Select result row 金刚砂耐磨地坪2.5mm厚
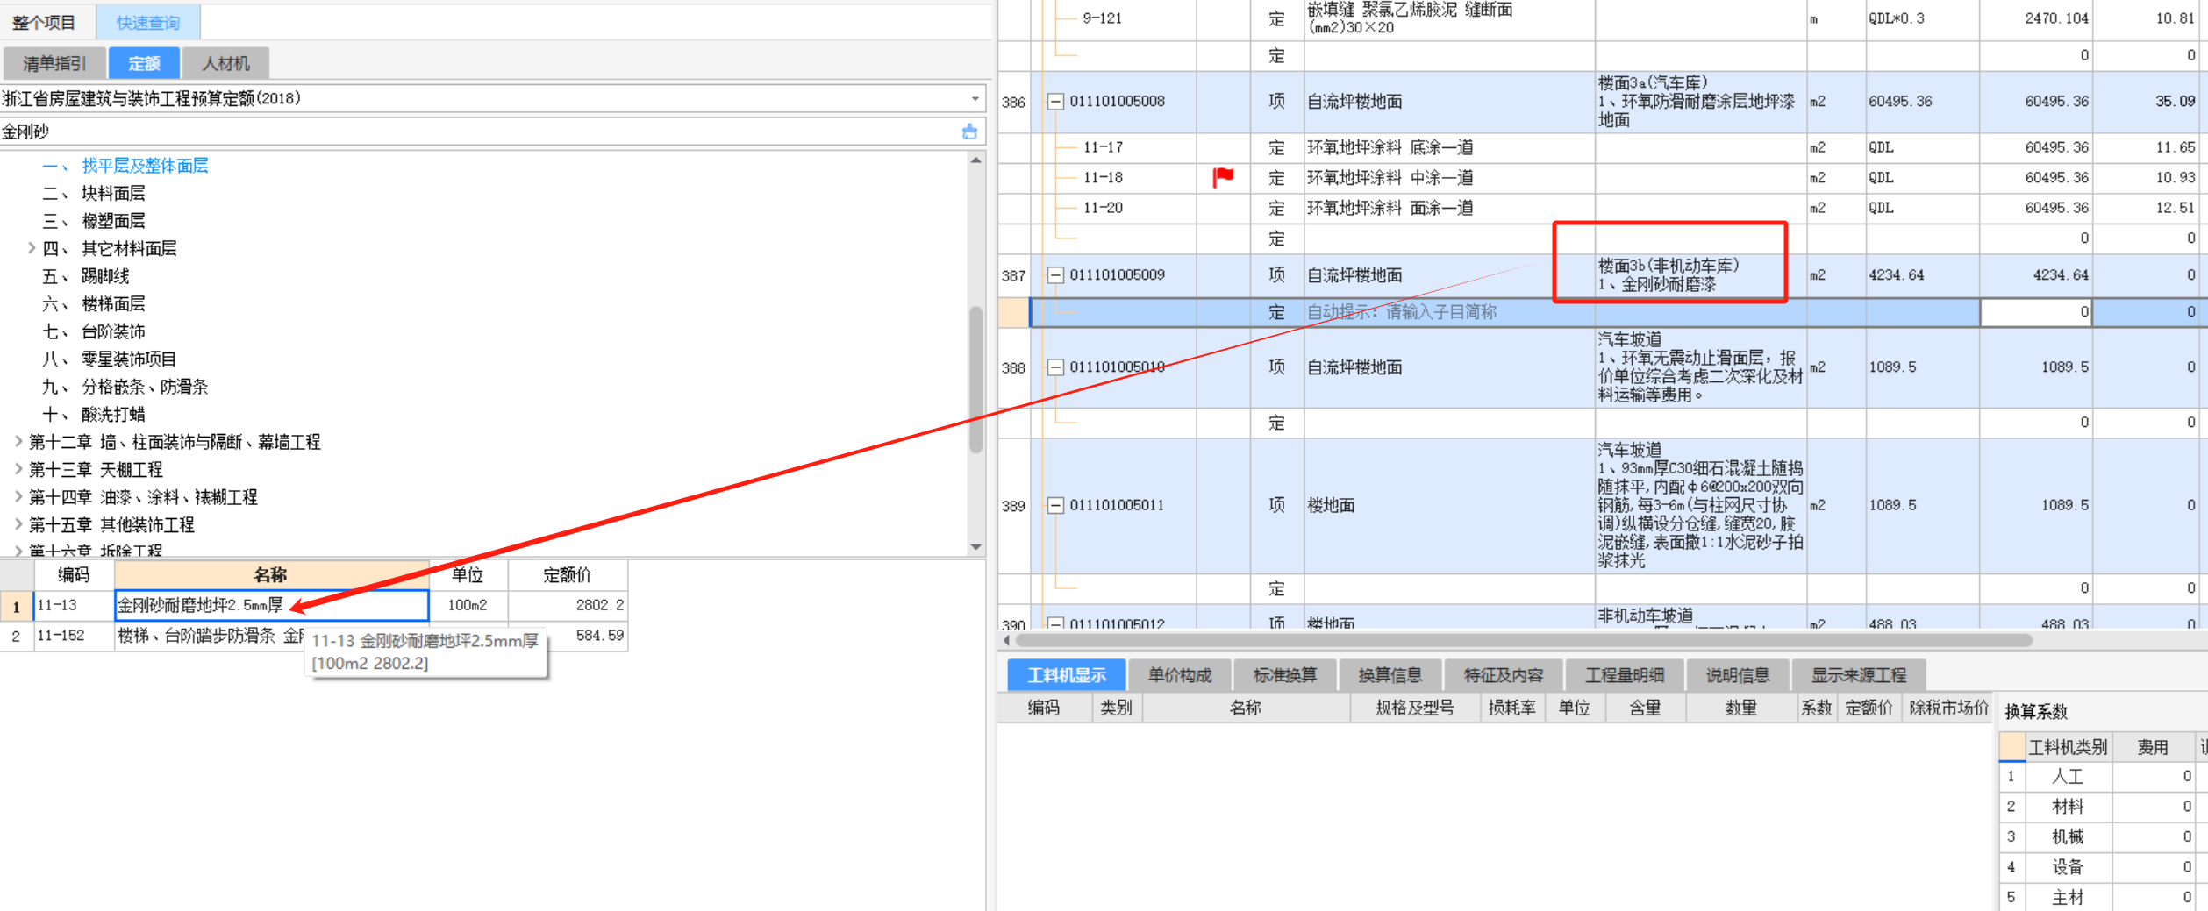The image size is (2208, 911). click(x=271, y=605)
